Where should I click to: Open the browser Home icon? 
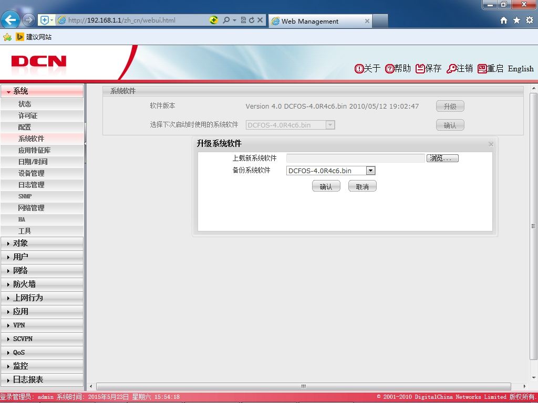click(504, 20)
